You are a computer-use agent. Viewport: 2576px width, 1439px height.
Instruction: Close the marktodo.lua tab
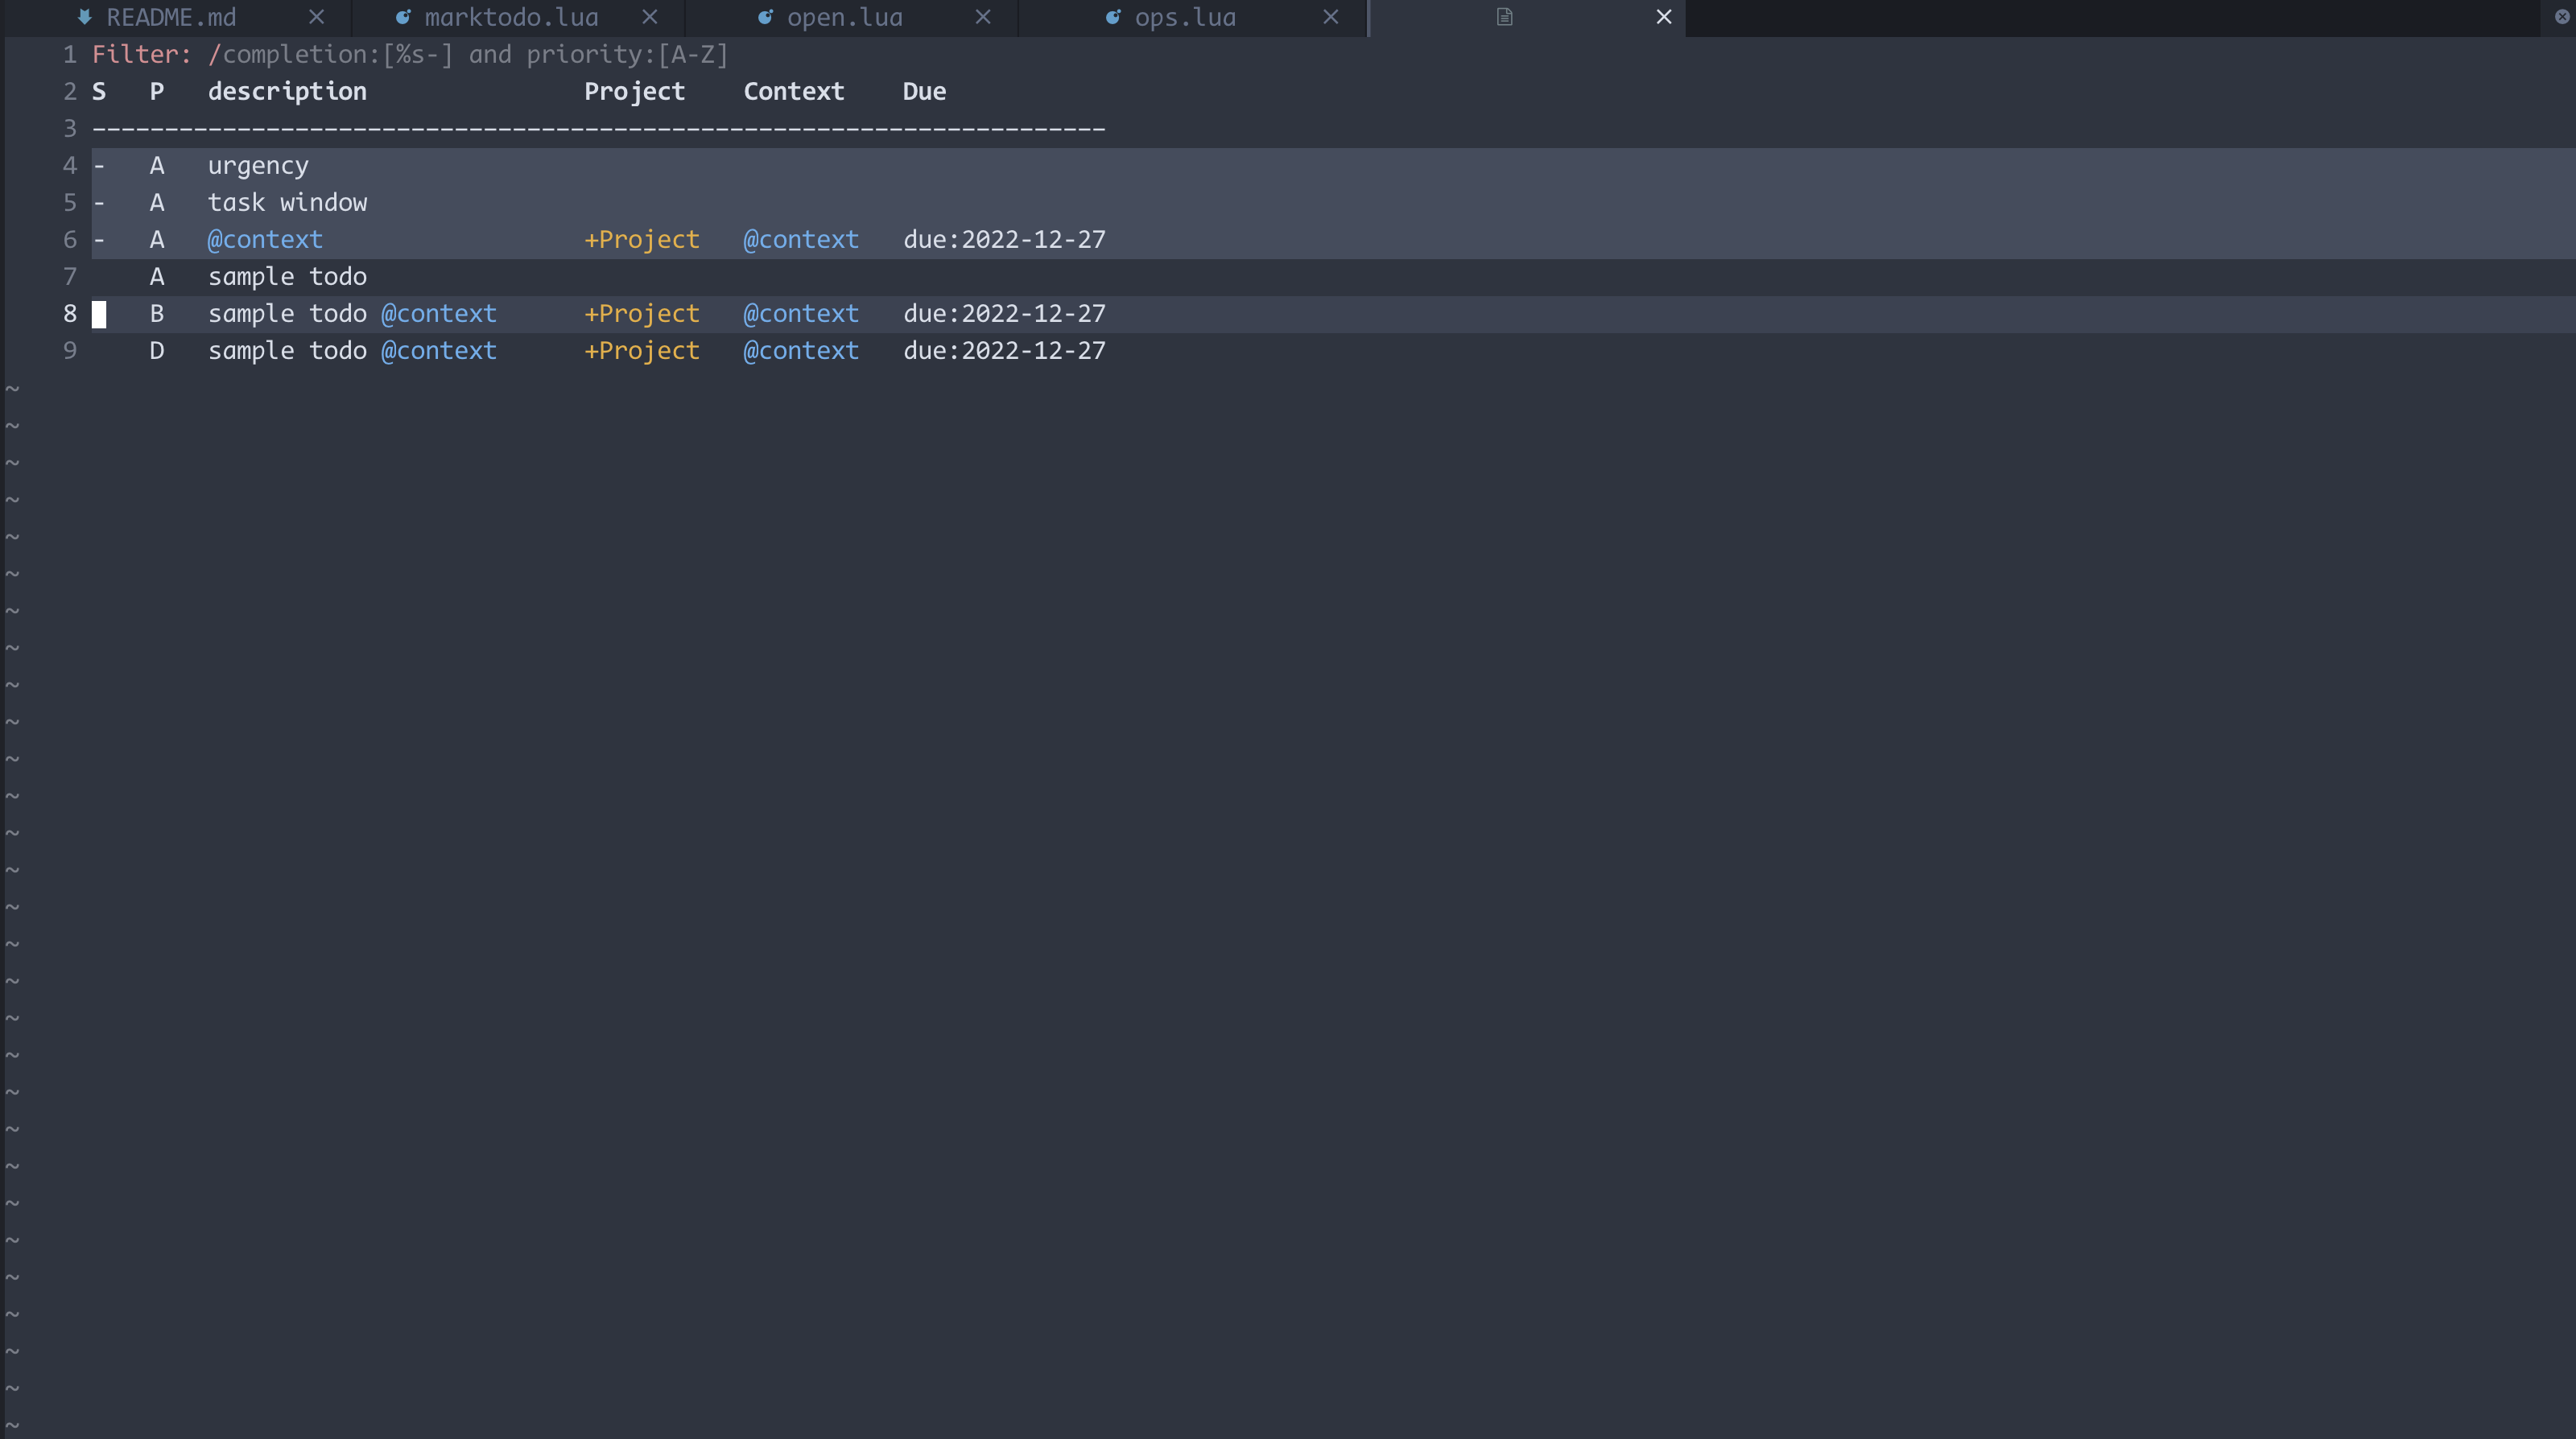tap(650, 17)
